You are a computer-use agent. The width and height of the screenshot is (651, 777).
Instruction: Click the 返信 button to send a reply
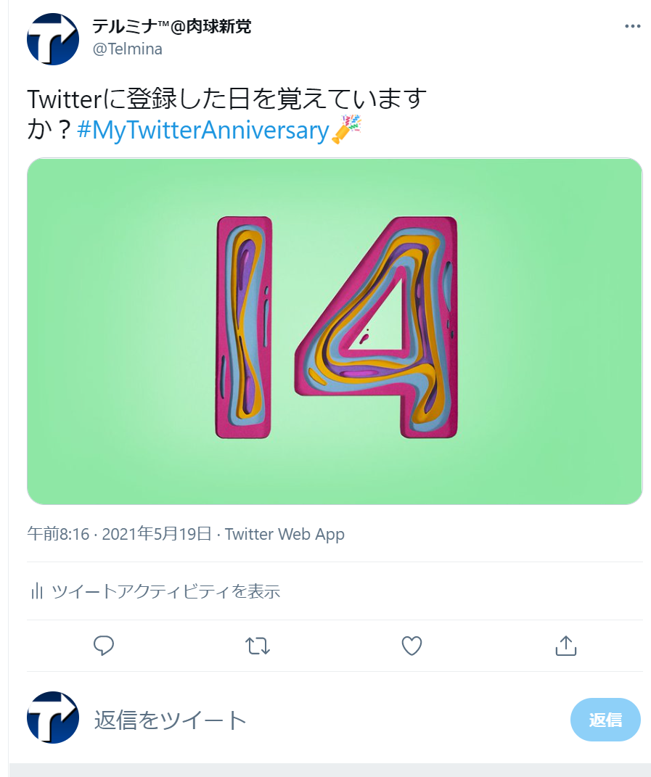[x=605, y=718]
